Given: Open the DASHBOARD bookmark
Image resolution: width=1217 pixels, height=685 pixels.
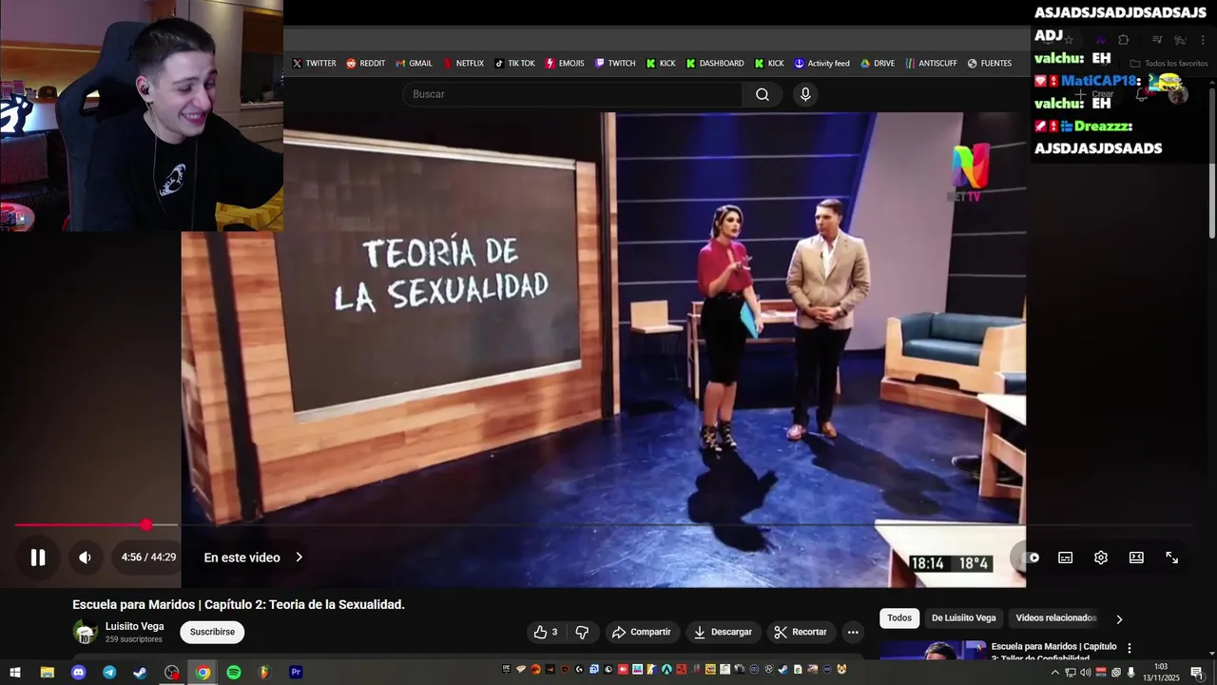Looking at the screenshot, I should [x=715, y=64].
